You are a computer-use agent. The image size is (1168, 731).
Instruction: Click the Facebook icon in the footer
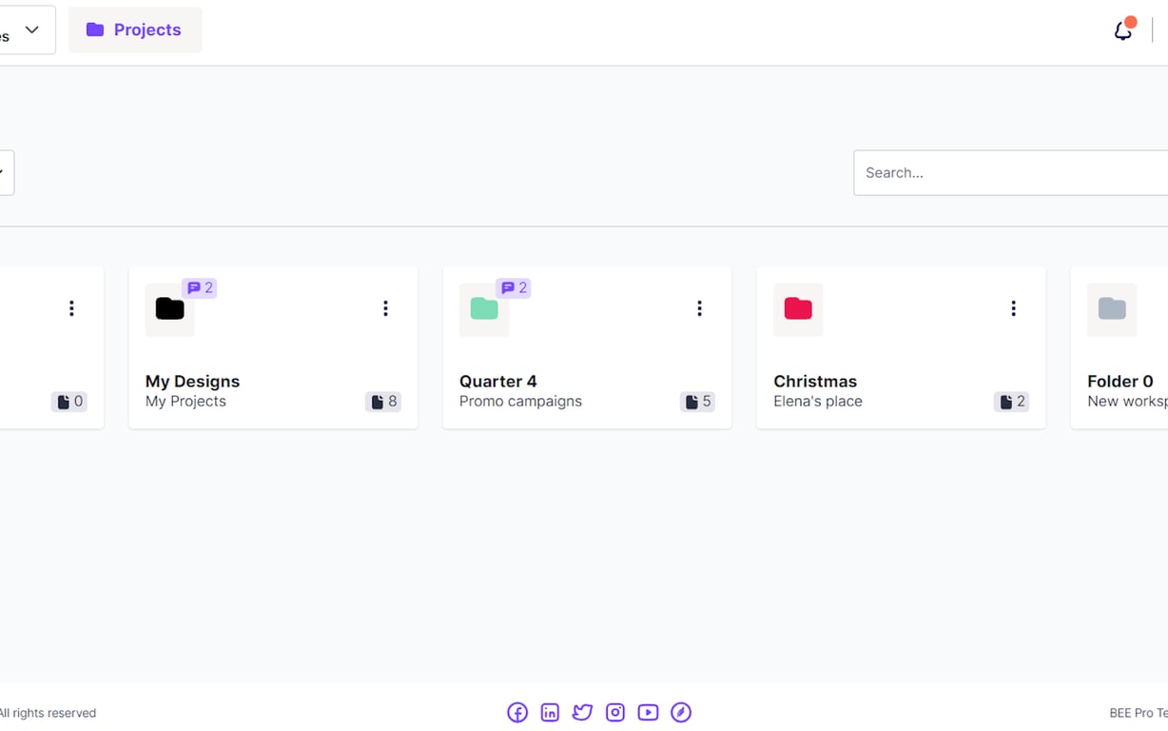tap(516, 712)
